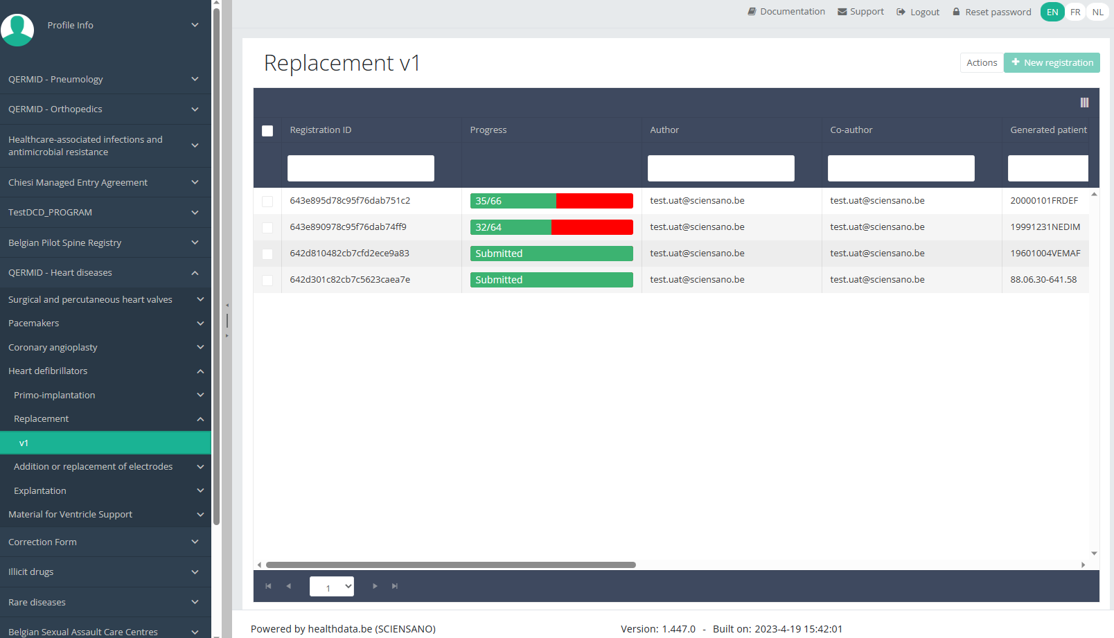The height and width of the screenshot is (638, 1114).
Task: Click the New registration button
Action: (1052, 63)
